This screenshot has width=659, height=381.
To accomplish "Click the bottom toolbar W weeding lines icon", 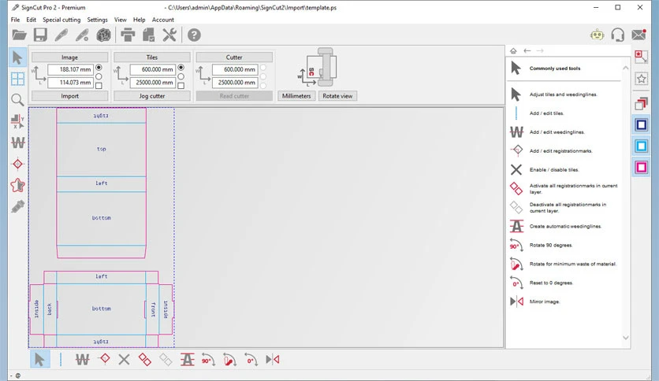I will tap(82, 360).
